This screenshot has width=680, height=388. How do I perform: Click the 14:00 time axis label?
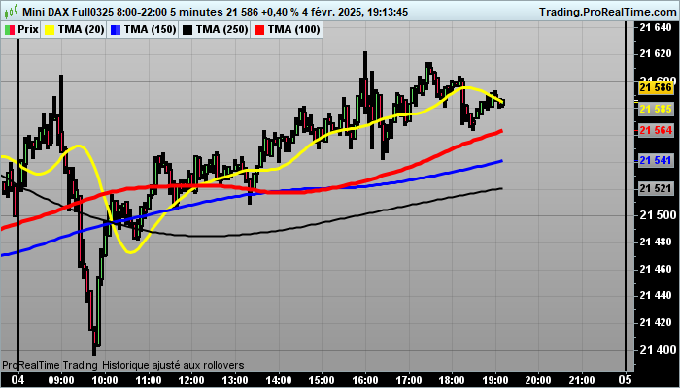(279, 379)
